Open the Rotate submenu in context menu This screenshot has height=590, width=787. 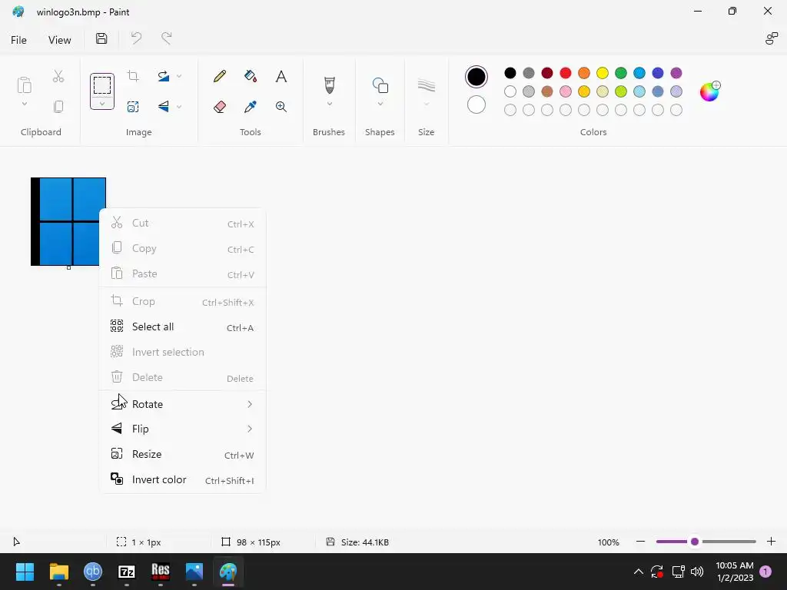coord(183,404)
